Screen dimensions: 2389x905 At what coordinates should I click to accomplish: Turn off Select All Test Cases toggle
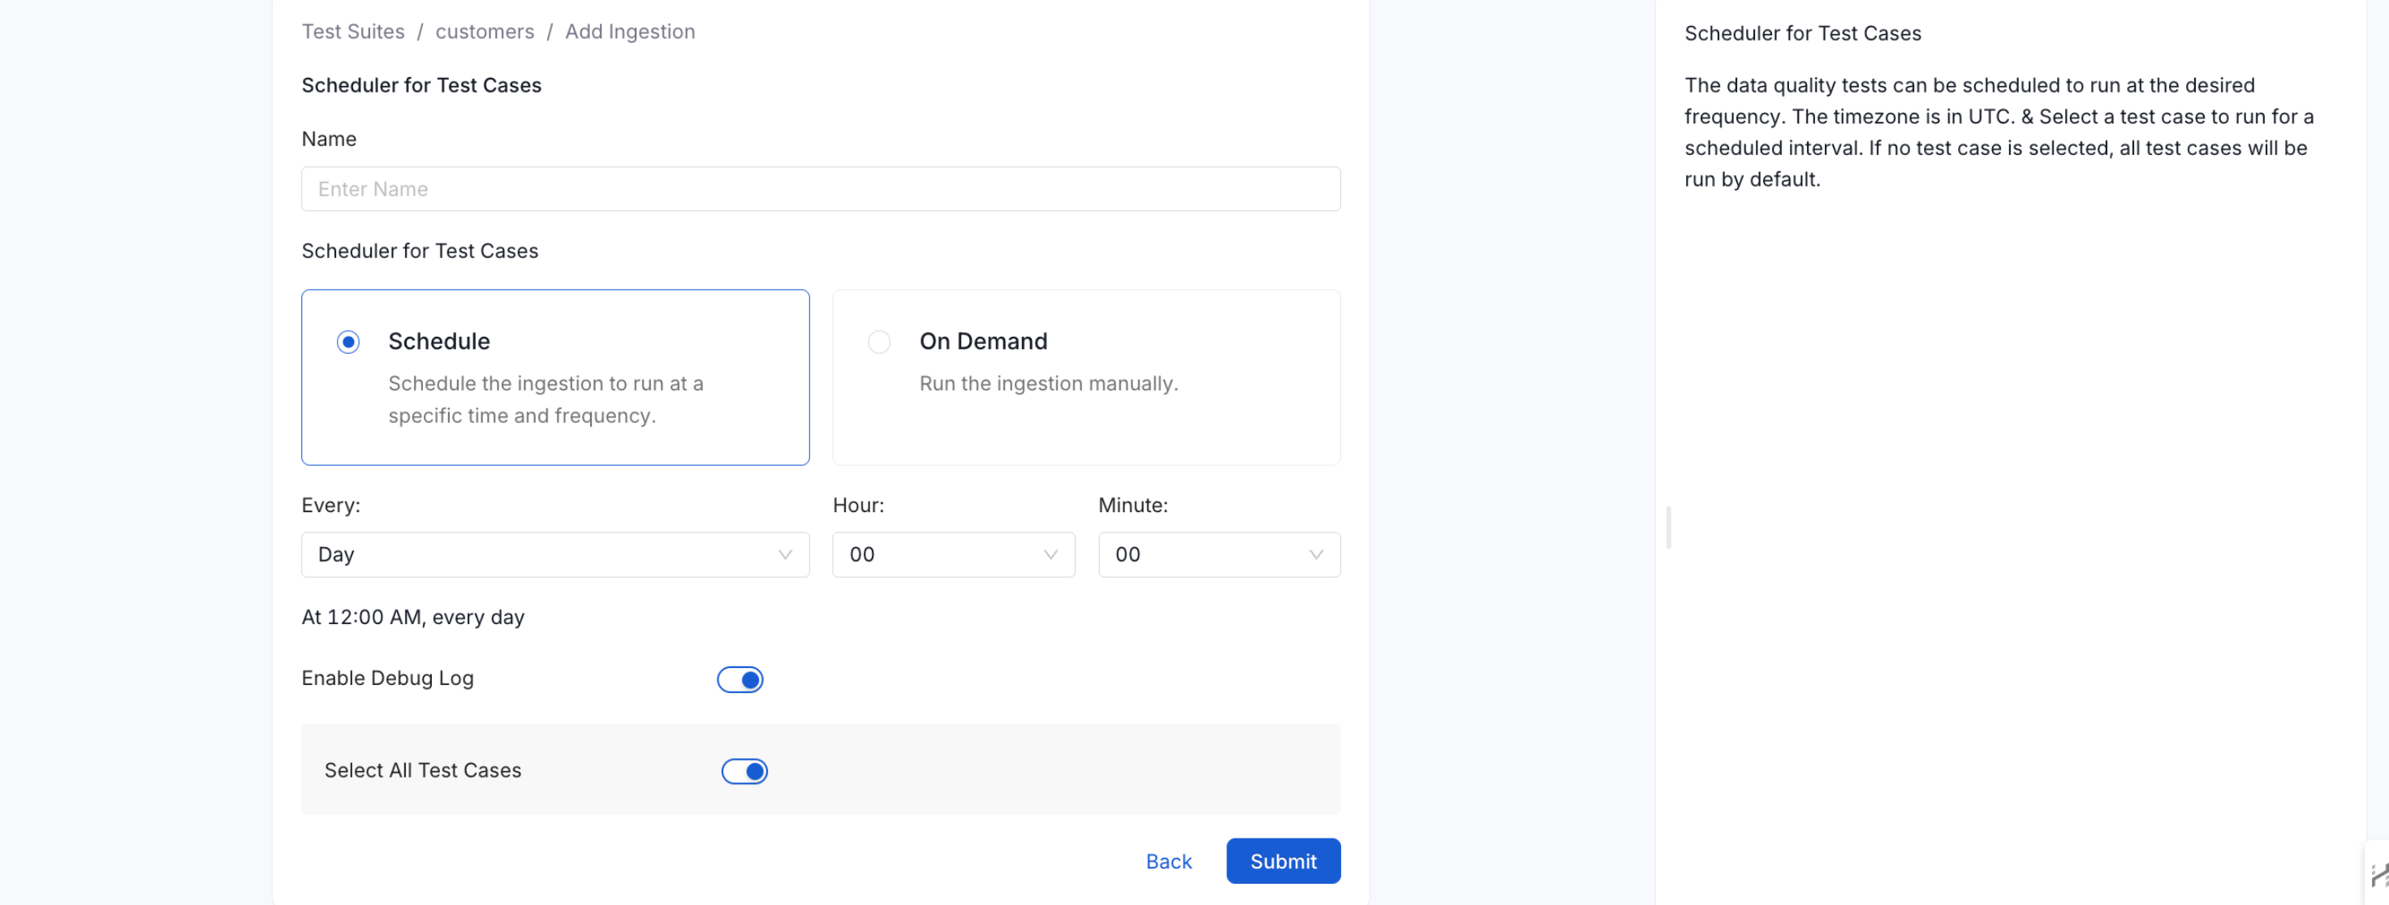tap(744, 771)
